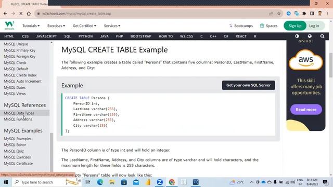333x187 pixels.
Task: Open Microsoft Edge from the taskbar
Action: pyautogui.click(x=100, y=182)
